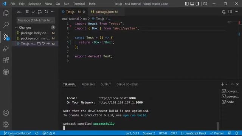Open the feedback icon in status bar

point(230,133)
